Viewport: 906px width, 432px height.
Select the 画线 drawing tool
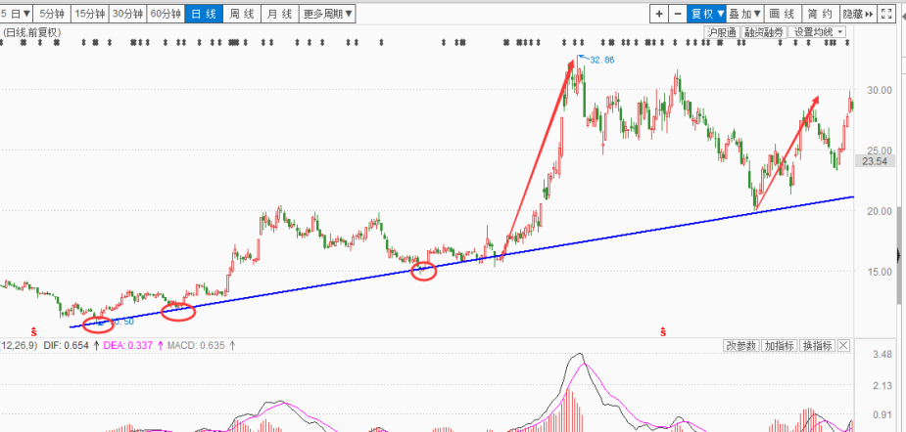coord(784,14)
